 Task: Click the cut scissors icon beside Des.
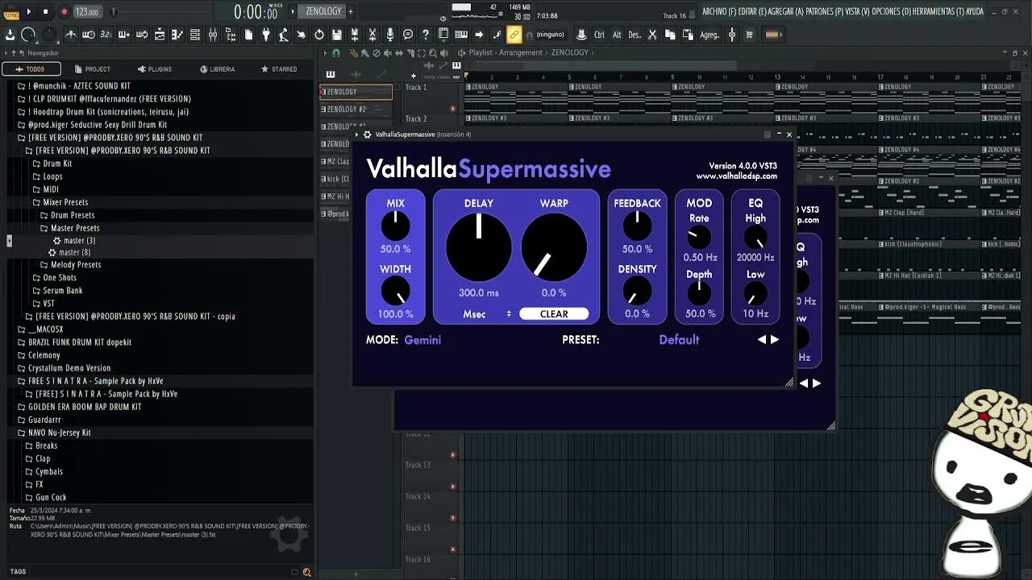tap(652, 35)
